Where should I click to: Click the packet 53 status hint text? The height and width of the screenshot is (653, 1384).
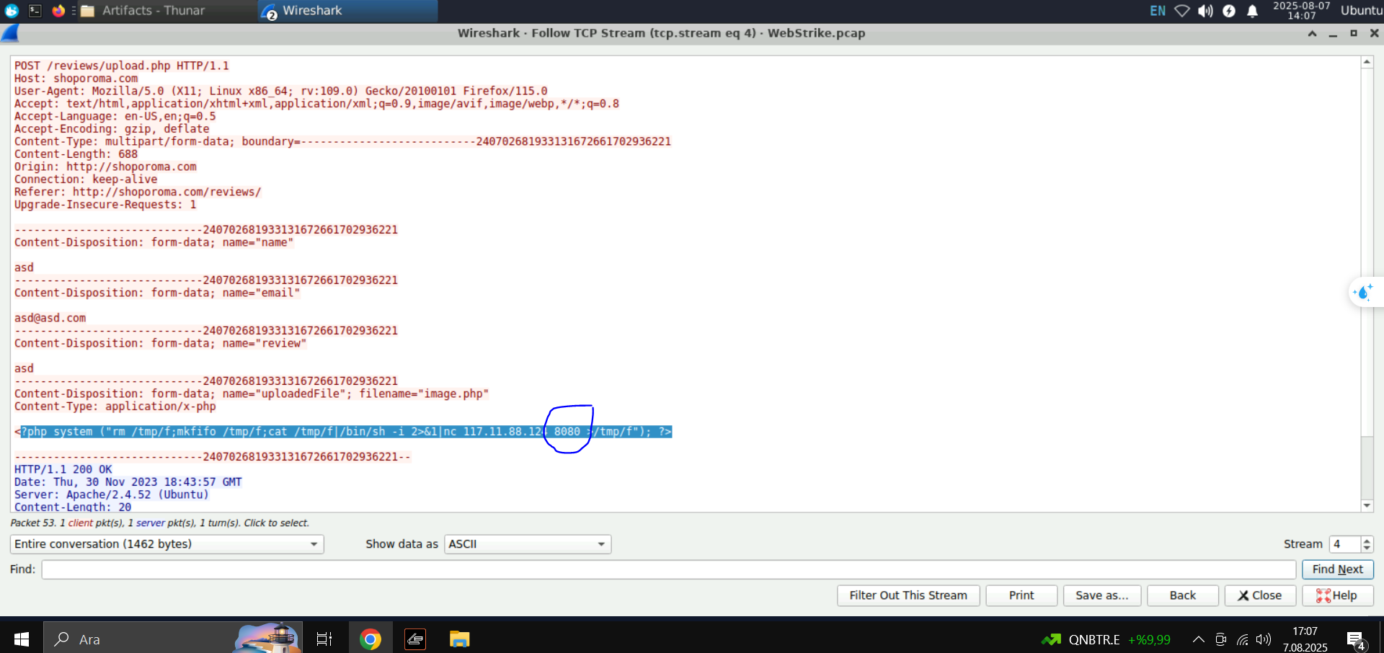tap(159, 523)
